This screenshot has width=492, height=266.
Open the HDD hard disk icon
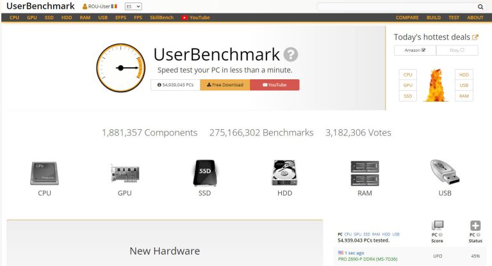(x=284, y=173)
